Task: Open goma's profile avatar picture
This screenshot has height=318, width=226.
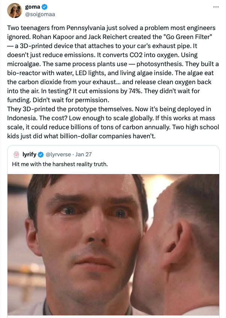Action: 15,11
